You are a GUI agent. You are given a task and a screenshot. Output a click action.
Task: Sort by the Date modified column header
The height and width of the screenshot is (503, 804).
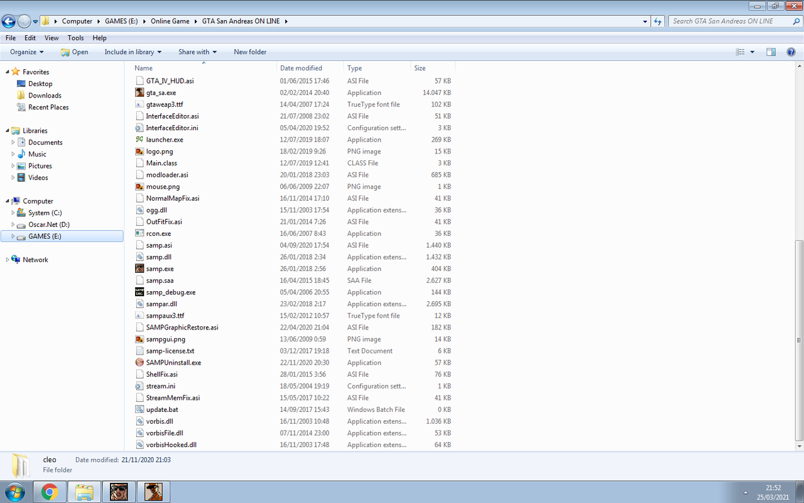coord(310,68)
